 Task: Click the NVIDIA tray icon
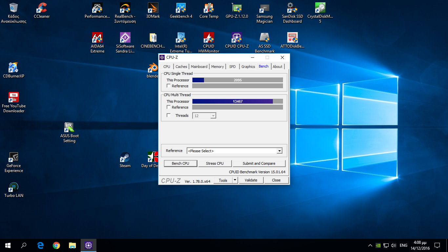pyautogui.click(x=378, y=245)
